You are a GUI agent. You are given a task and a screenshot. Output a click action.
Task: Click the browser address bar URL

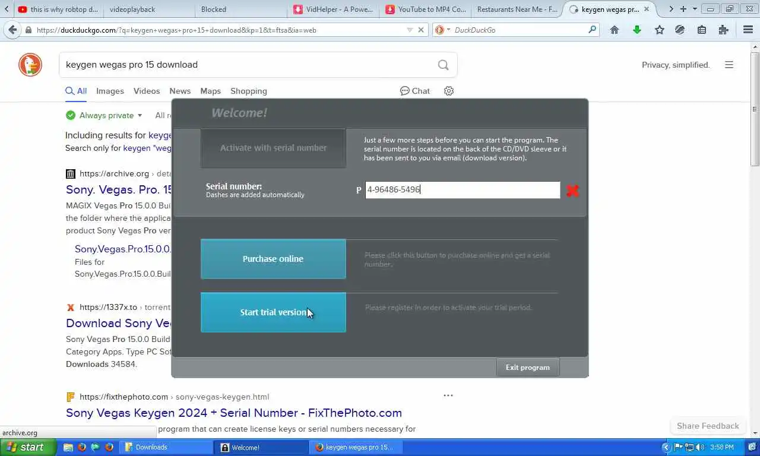[x=220, y=30]
